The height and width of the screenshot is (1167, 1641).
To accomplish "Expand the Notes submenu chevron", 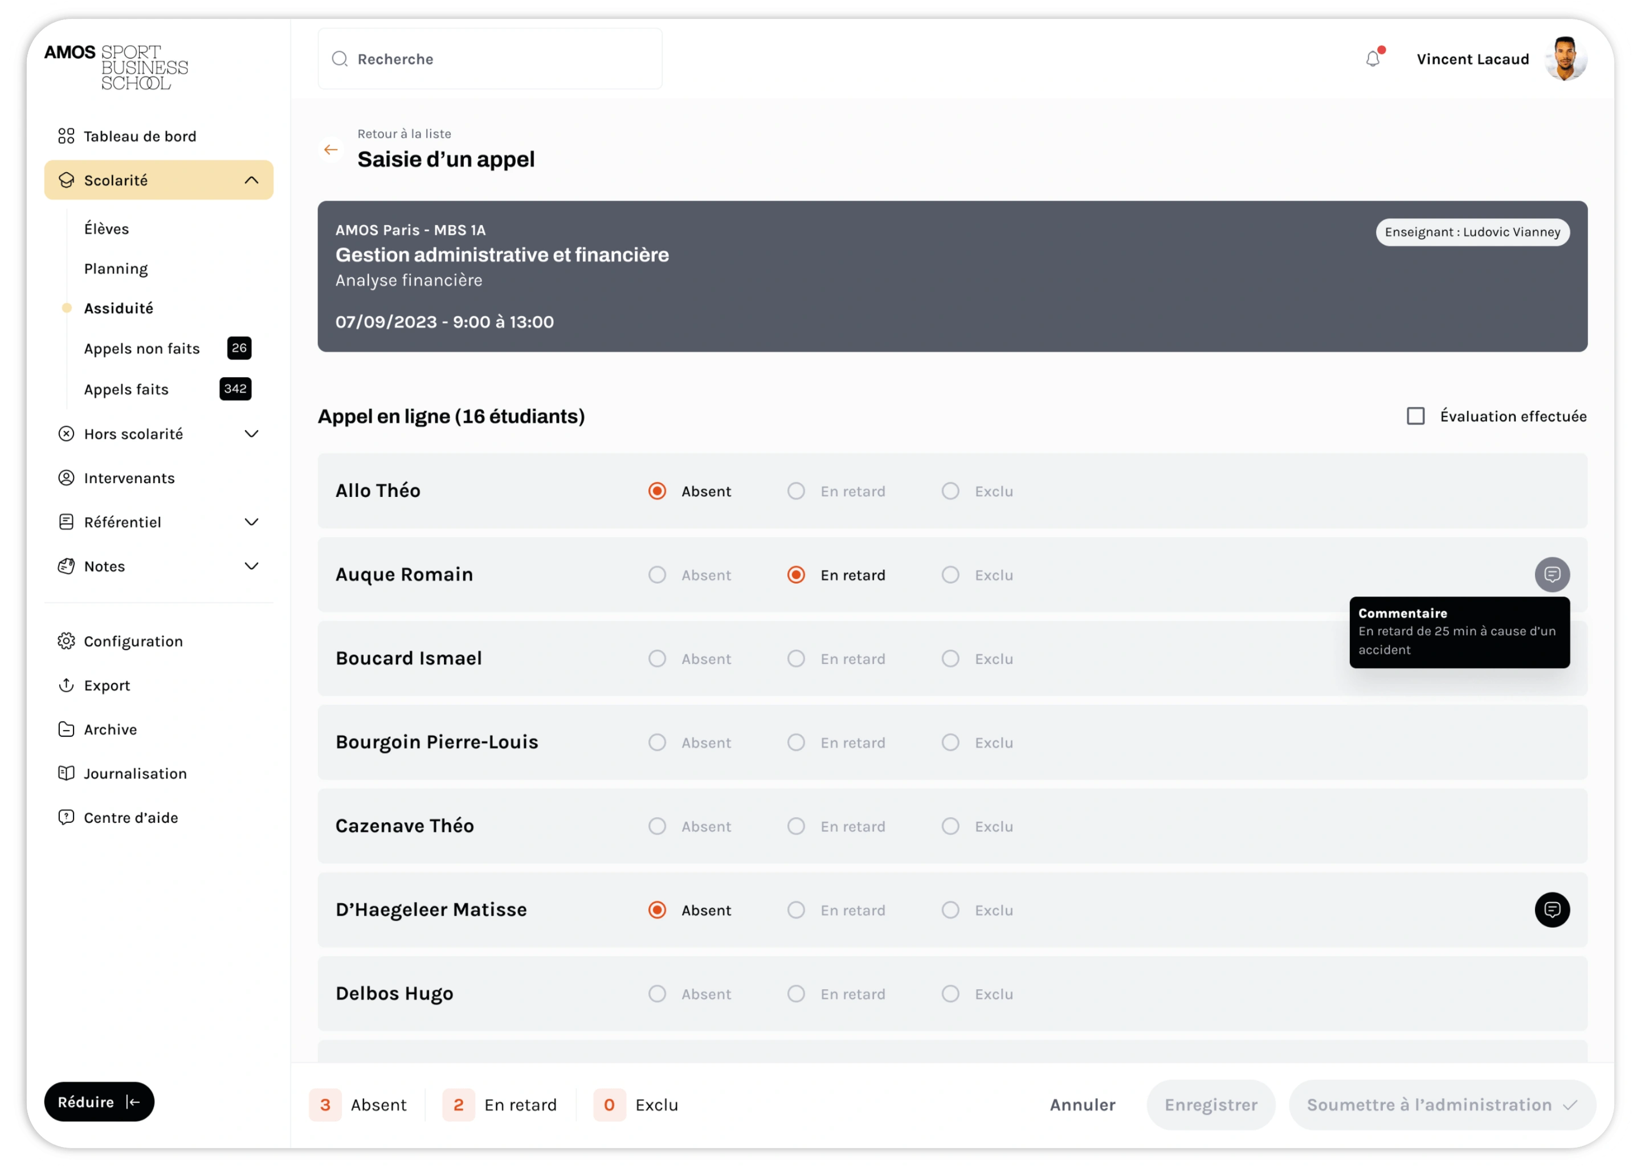I will pyautogui.click(x=251, y=565).
